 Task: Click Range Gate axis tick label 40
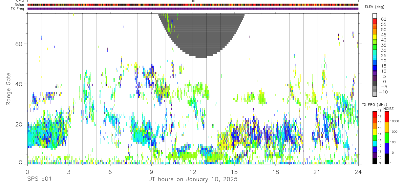click(19, 84)
